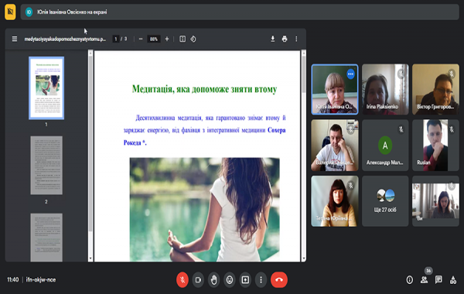Open meeting details info icon
This screenshot has height=294, width=464.
pyautogui.click(x=410, y=280)
